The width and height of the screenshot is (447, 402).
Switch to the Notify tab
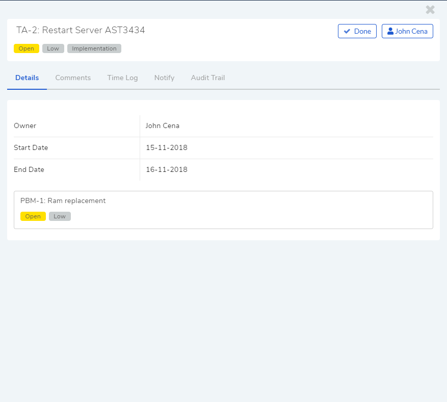click(164, 78)
